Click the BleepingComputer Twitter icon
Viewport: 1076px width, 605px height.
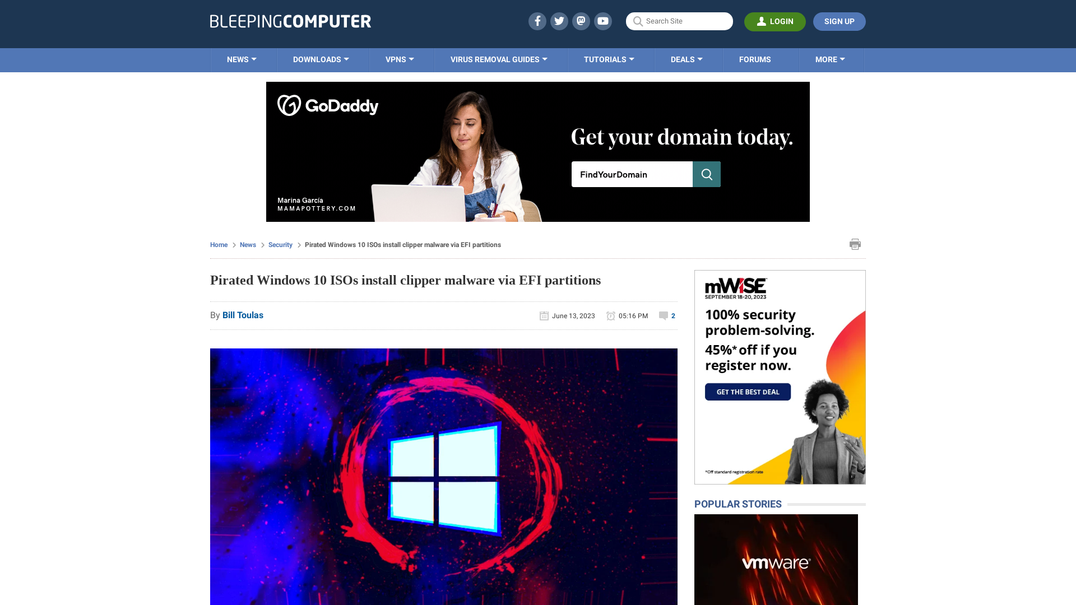pos(559,21)
